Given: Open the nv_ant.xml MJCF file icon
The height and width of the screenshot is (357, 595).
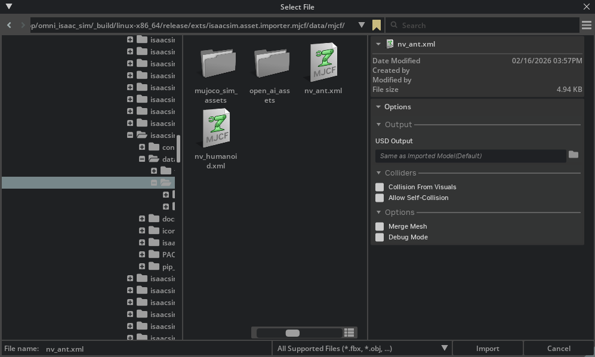Looking at the screenshot, I should point(323,62).
